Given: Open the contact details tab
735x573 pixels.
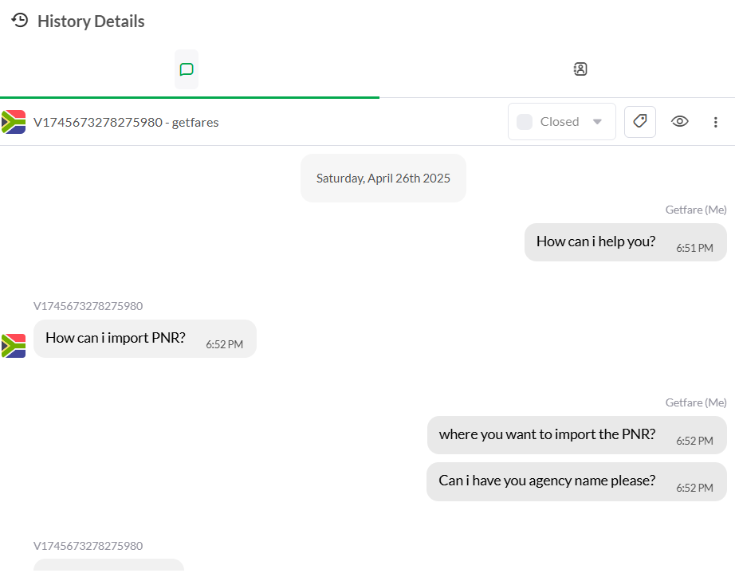Looking at the screenshot, I should pyautogui.click(x=580, y=69).
